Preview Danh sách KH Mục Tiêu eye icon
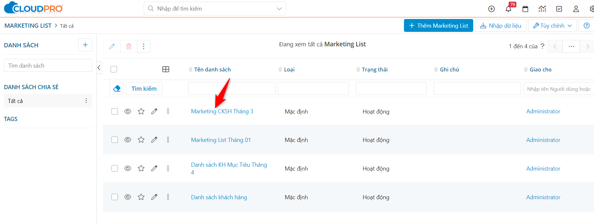 pyautogui.click(x=128, y=168)
